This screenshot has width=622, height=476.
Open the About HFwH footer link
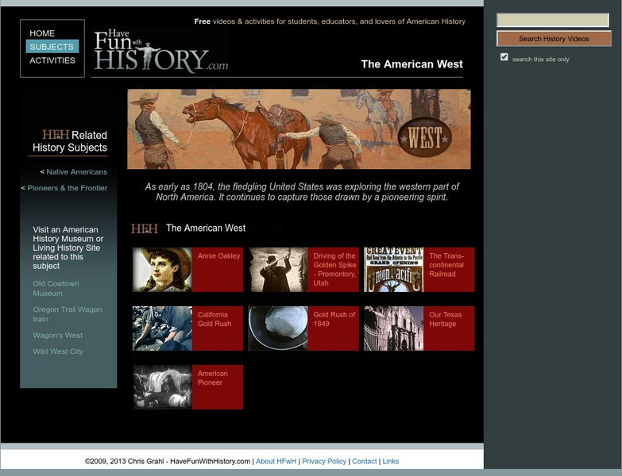click(x=276, y=462)
